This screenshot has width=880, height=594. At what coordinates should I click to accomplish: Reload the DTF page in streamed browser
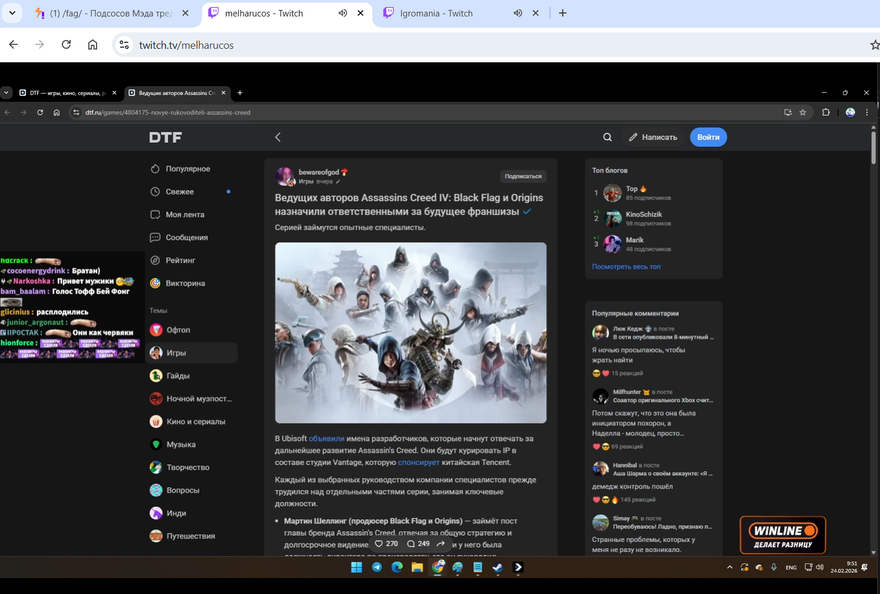pos(40,112)
